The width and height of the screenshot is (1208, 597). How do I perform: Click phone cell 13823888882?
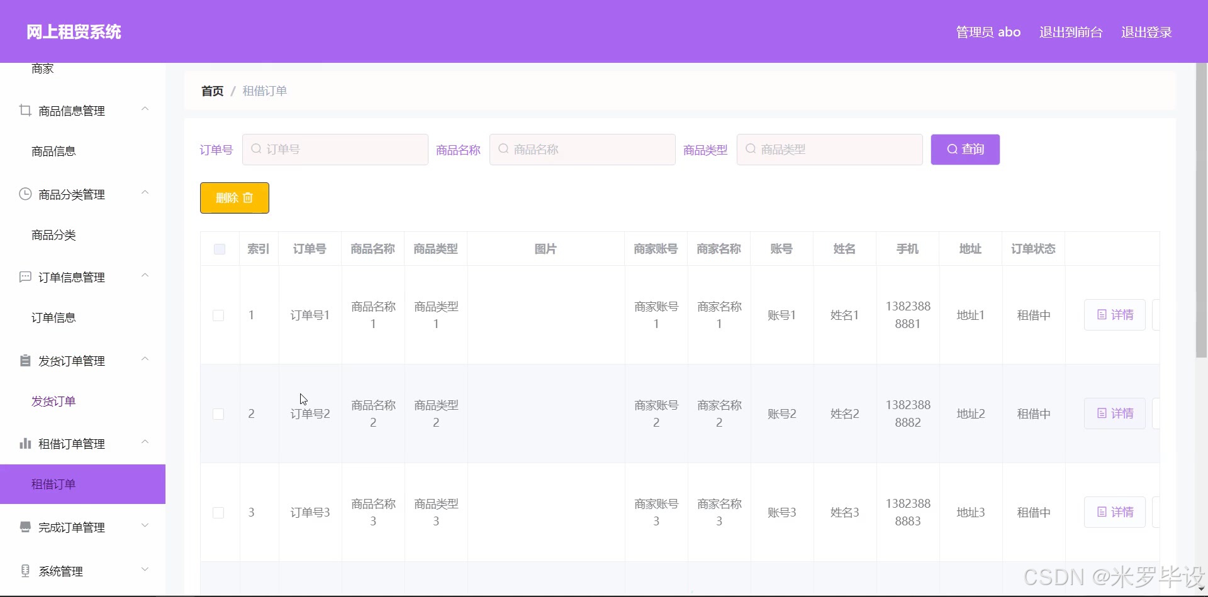(908, 414)
